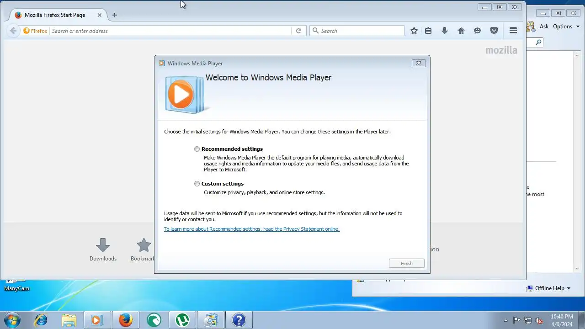Click the Ask item in background Help window
Viewport: 585px width, 329px height.
pyautogui.click(x=544, y=27)
